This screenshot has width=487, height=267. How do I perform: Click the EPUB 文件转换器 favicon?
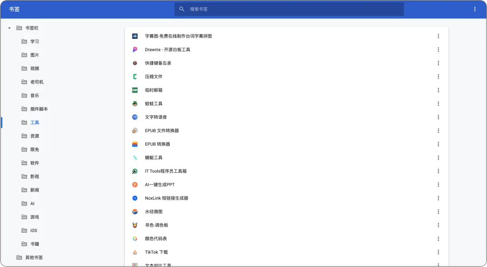tap(135, 130)
